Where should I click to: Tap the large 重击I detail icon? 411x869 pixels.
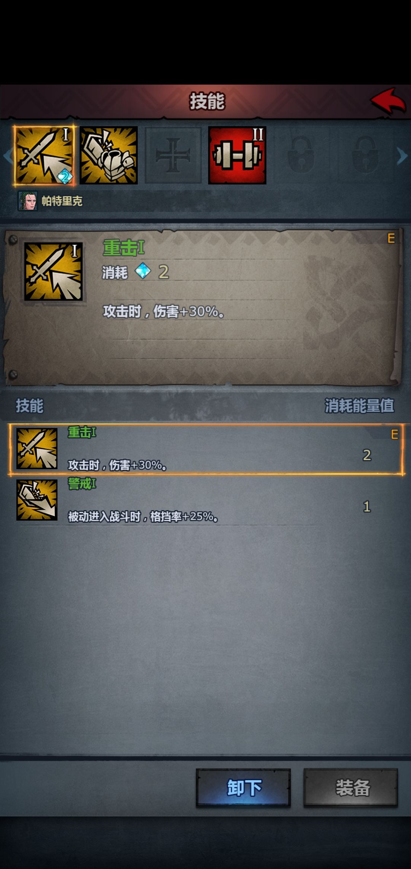click(53, 271)
